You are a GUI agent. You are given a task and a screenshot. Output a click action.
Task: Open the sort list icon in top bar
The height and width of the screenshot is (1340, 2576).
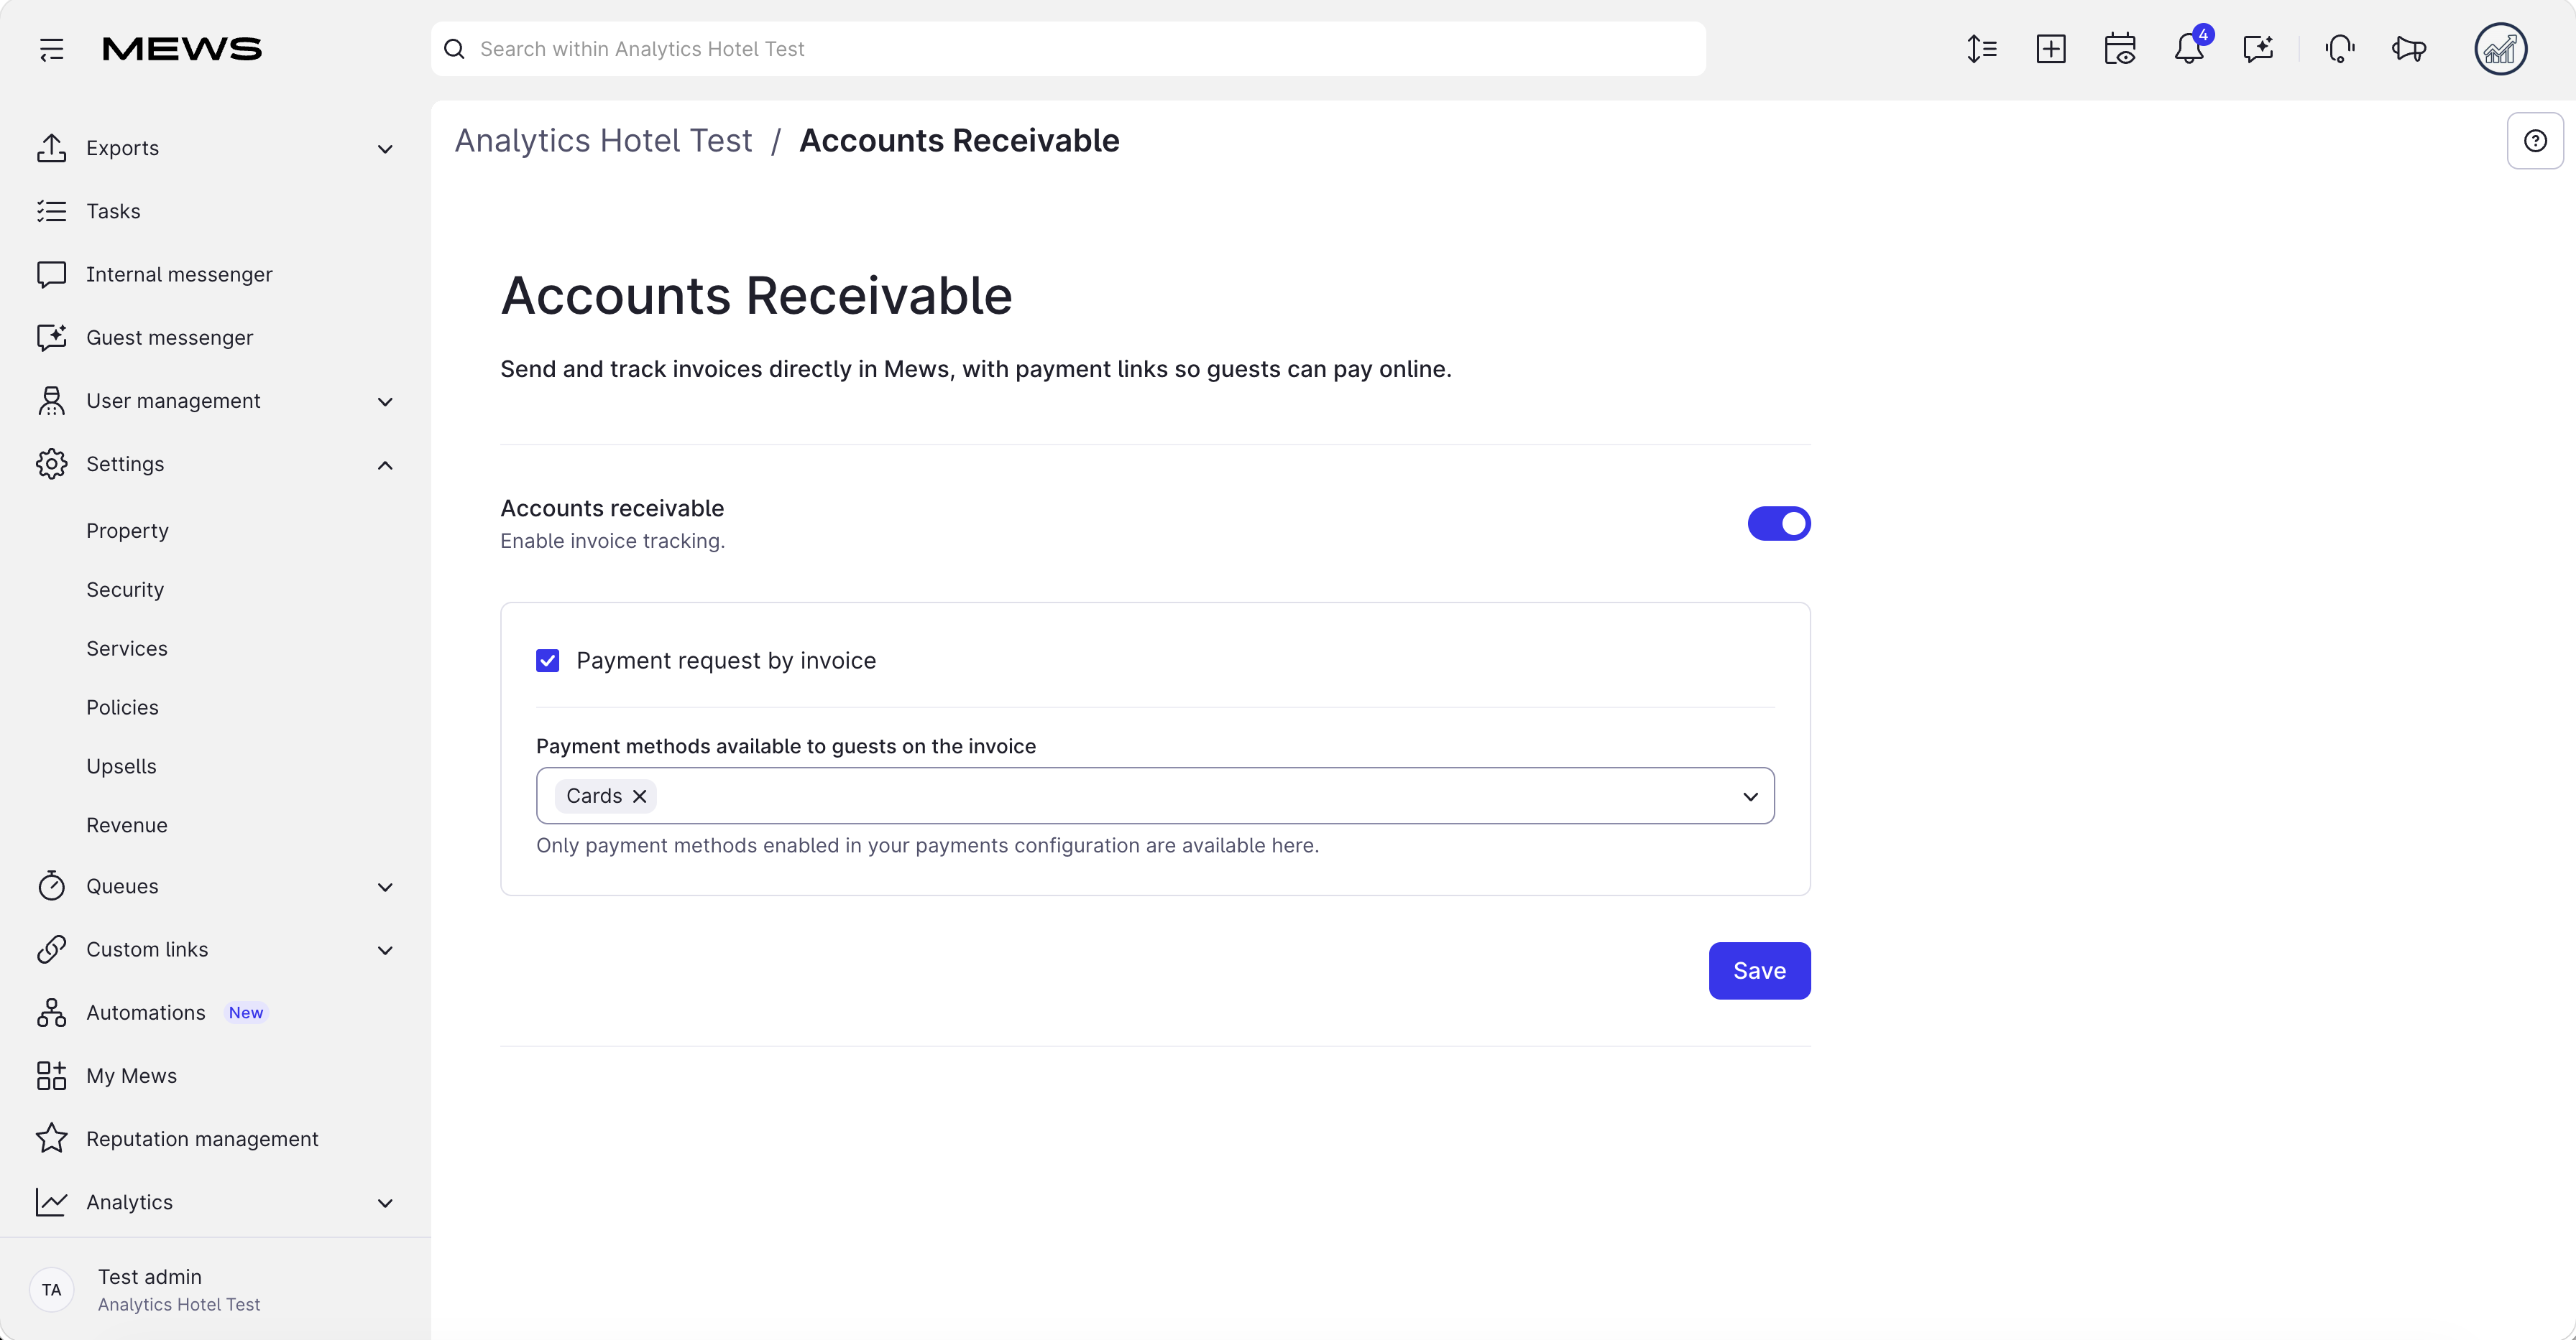(x=1981, y=49)
